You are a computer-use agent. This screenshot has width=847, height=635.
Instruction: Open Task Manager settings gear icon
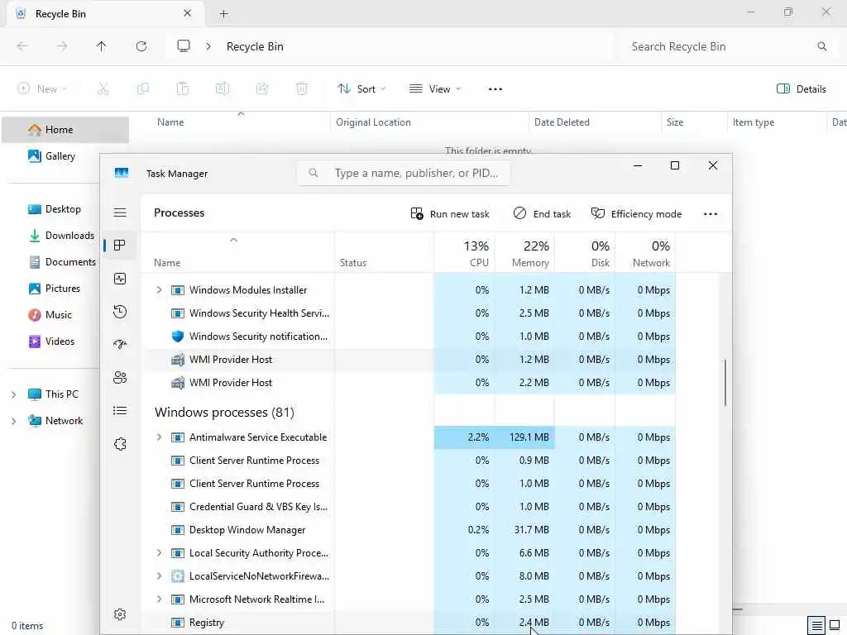pos(120,614)
